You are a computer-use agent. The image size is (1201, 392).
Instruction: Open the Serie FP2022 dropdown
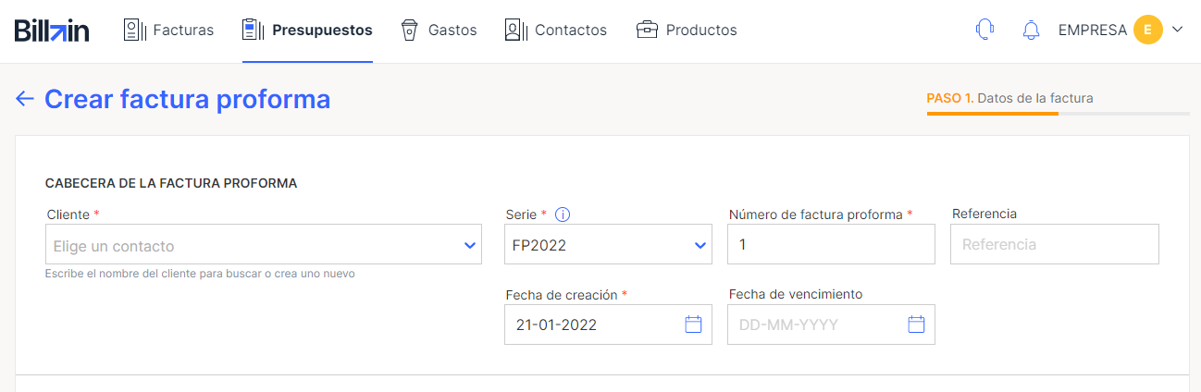[608, 244]
